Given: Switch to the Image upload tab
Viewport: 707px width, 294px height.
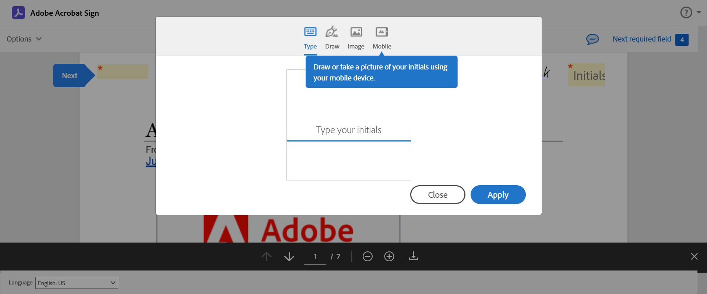Looking at the screenshot, I should 356,38.
